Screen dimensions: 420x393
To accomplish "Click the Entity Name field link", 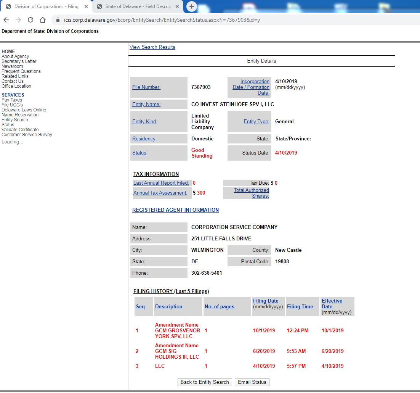I will 146,104.
